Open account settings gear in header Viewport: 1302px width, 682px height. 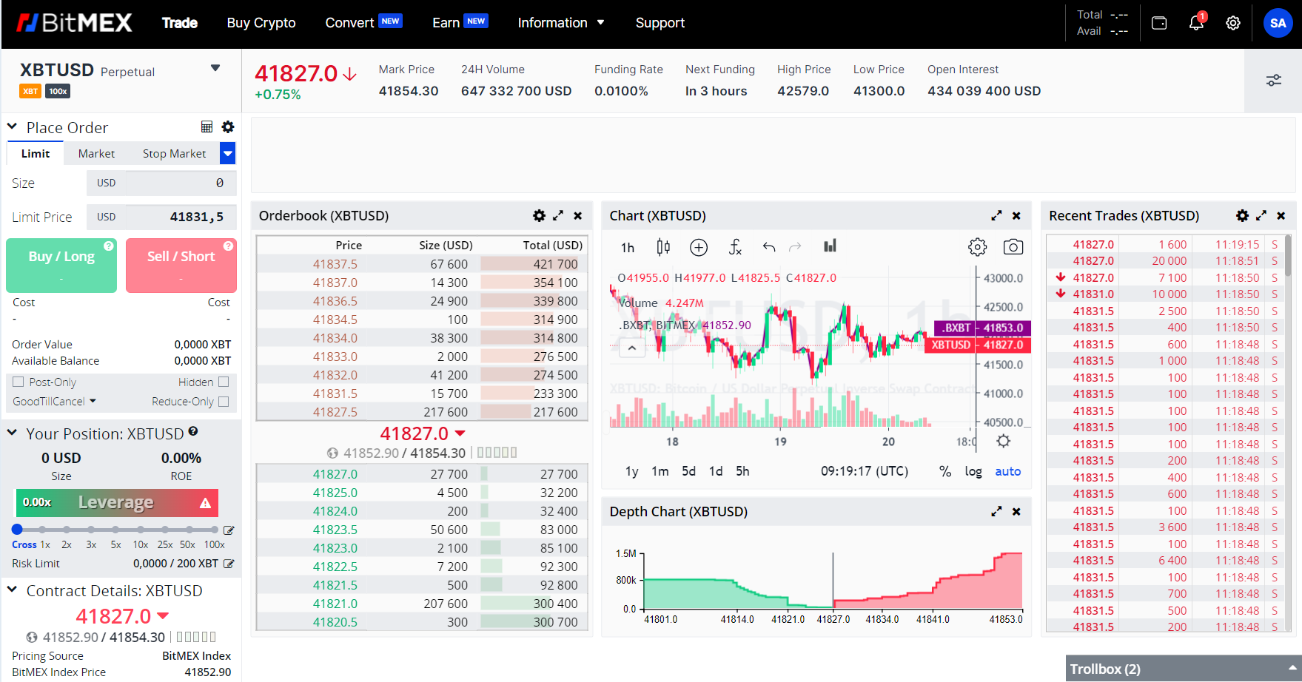[1233, 23]
